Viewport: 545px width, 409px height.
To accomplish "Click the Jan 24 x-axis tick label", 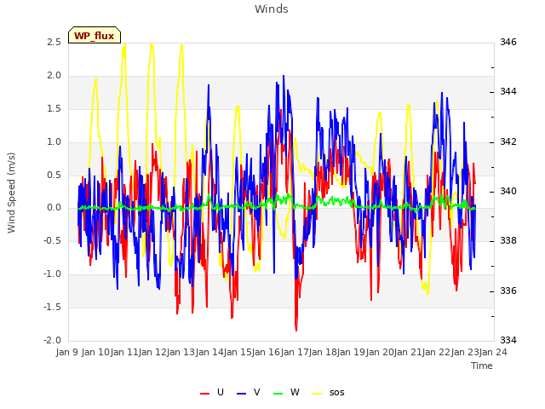I will [493, 352].
